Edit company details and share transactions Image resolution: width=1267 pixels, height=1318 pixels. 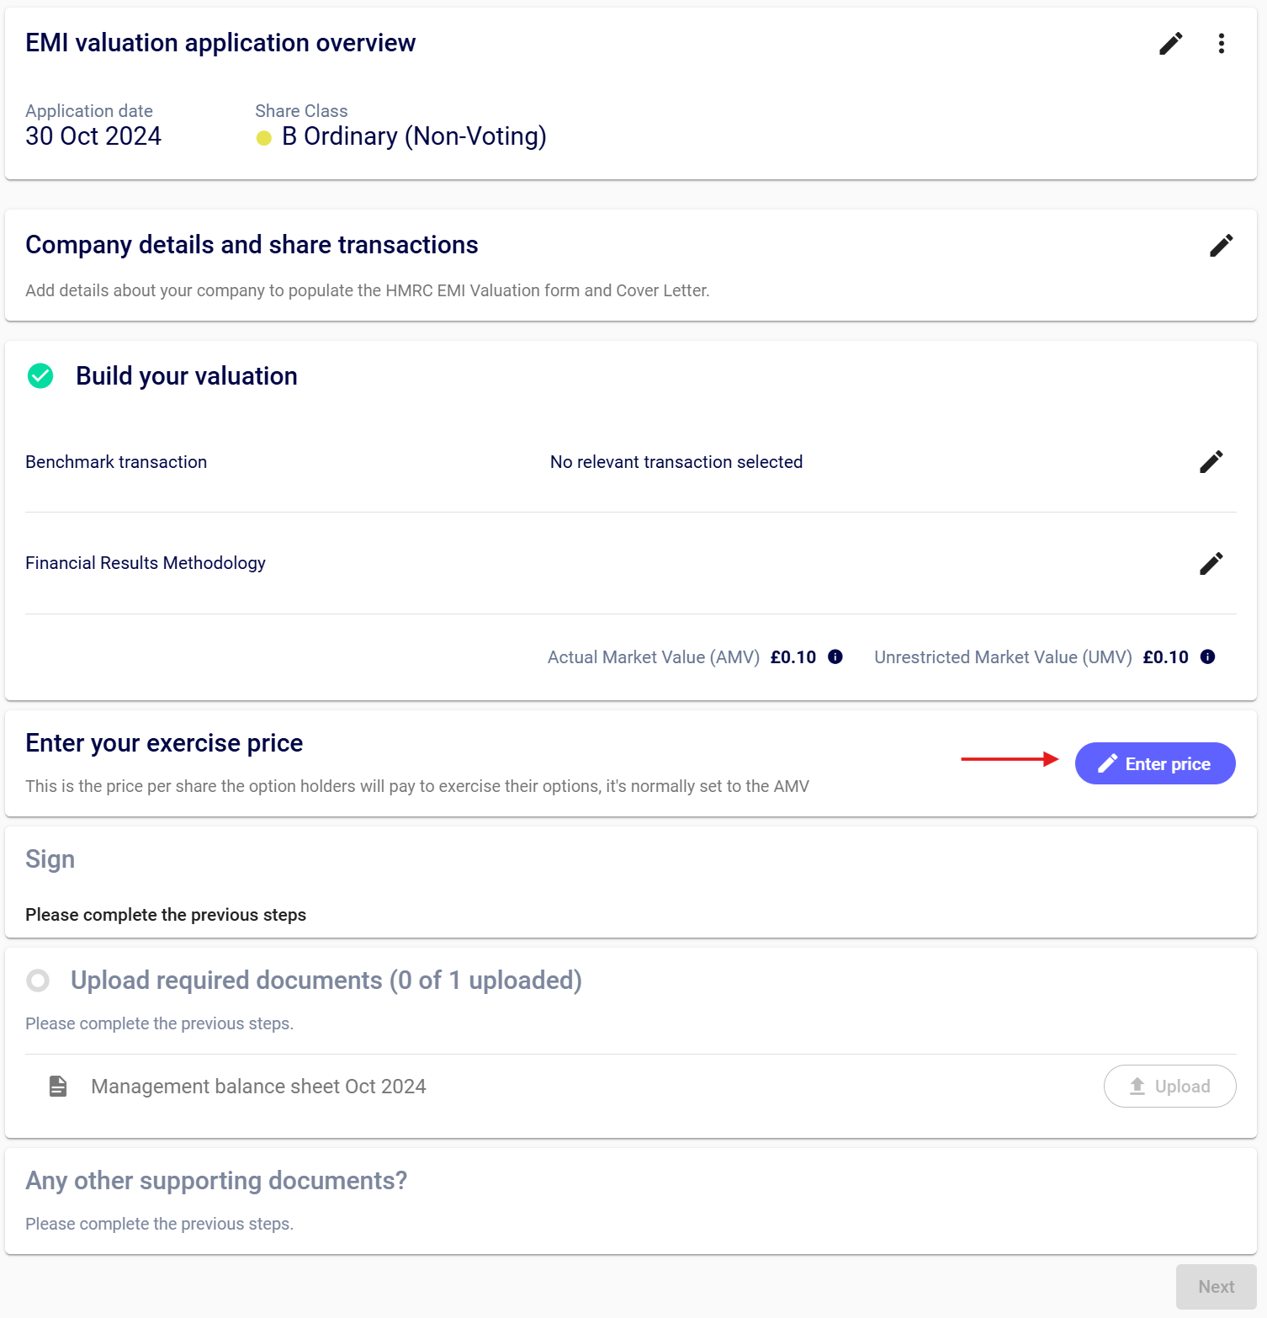click(x=1221, y=245)
